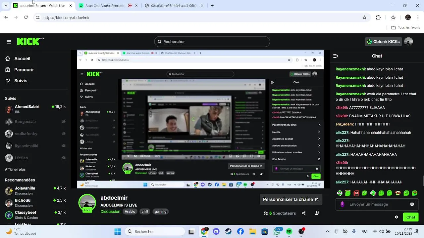
Task: Open WhatsApp from the taskbar
Action: 277,231
